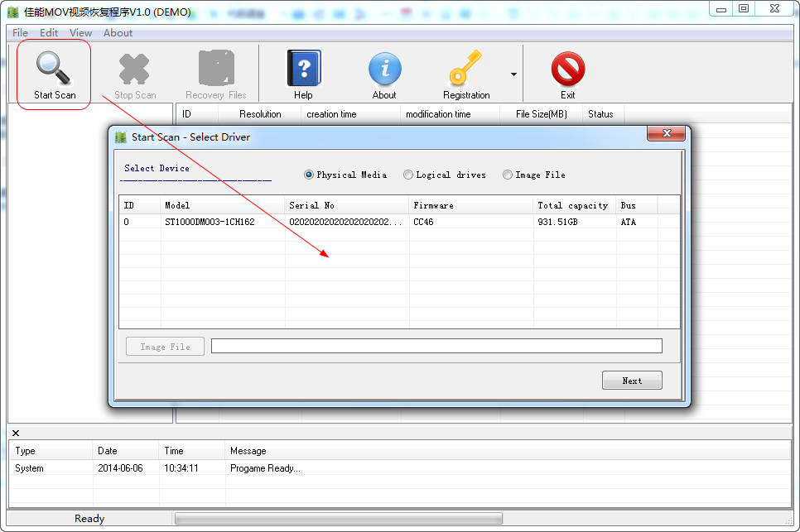Click the 2014-06-06 log date cell

click(120, 468)
